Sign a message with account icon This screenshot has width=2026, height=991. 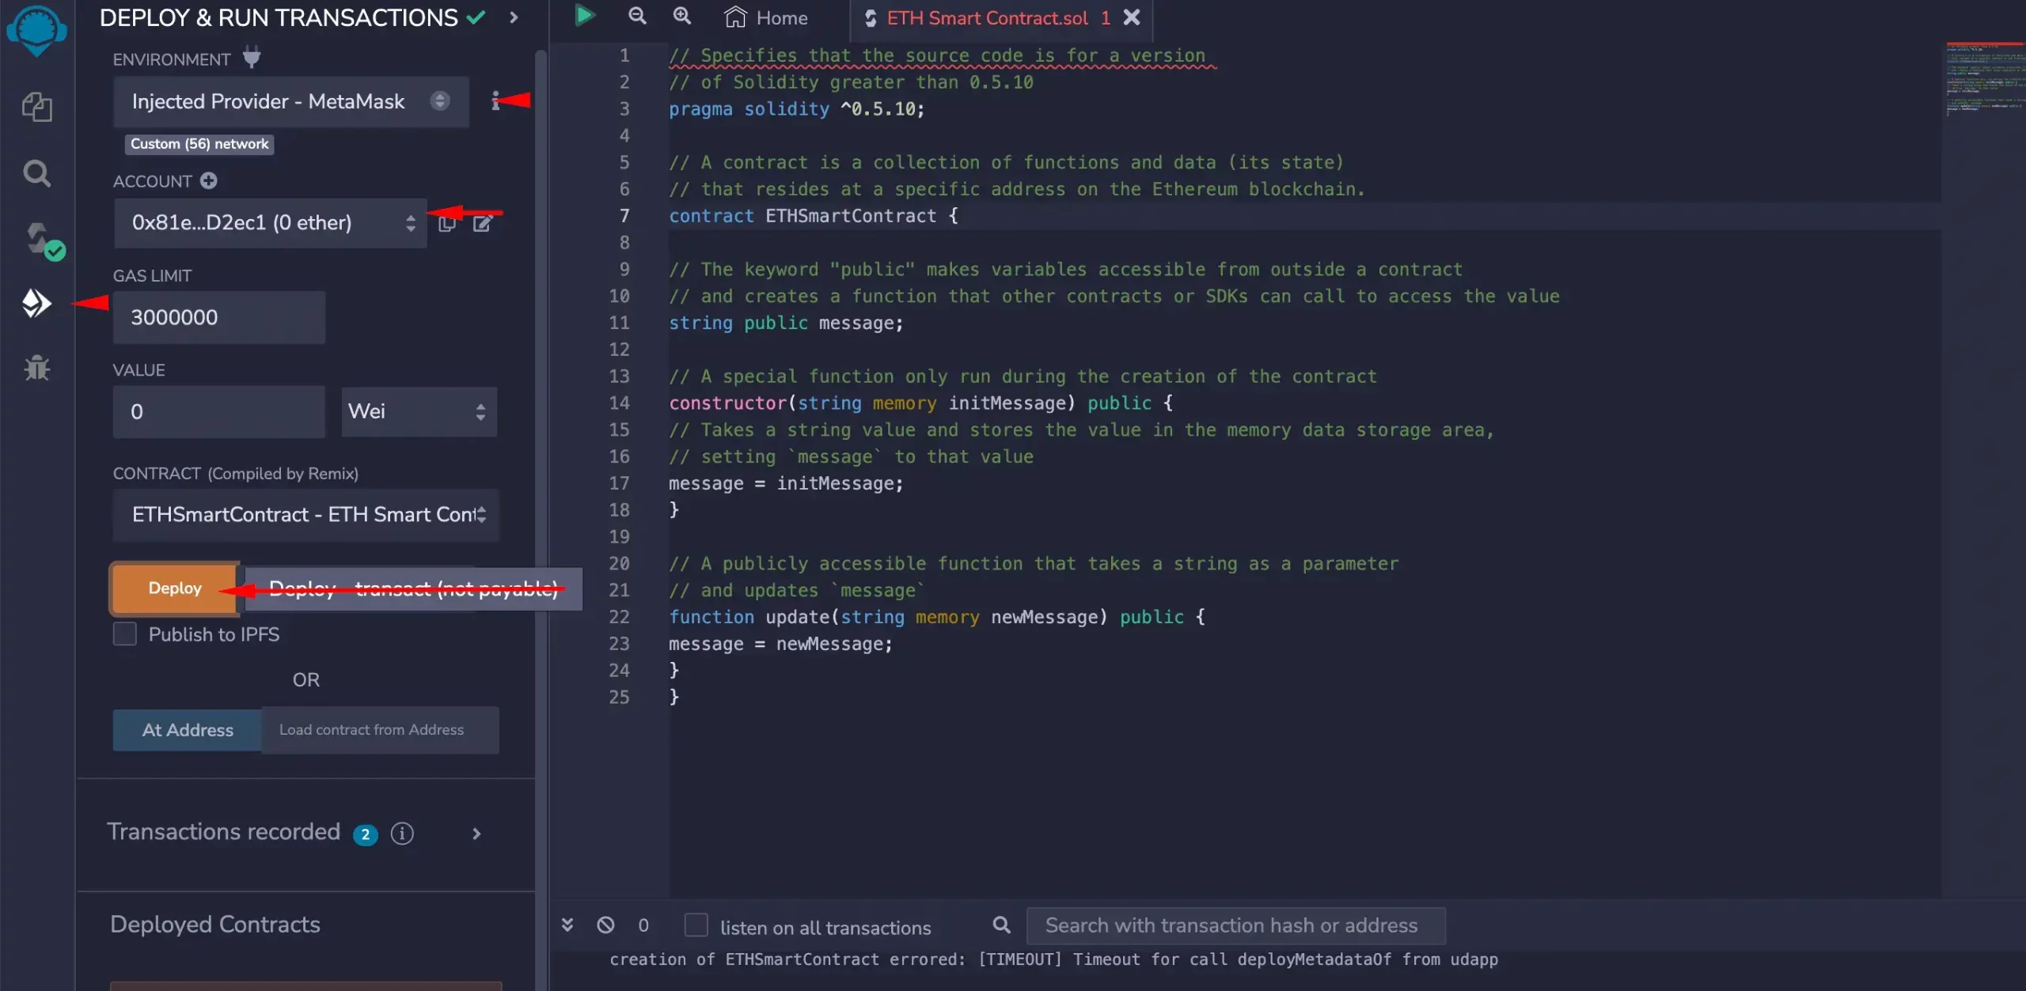pyautogui.click(x=483, y=223)
